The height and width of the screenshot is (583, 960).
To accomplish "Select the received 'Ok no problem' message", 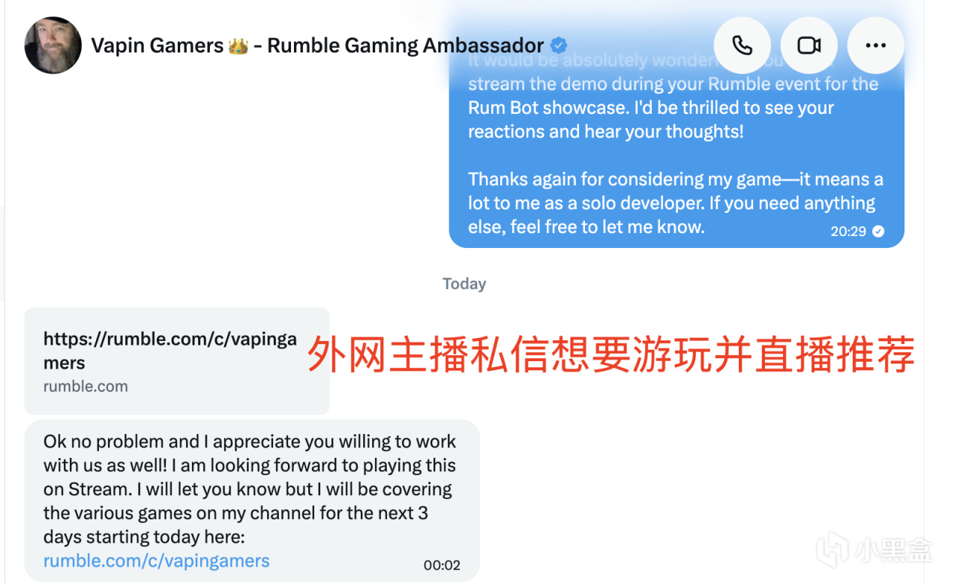I will (x=252, y=500).
